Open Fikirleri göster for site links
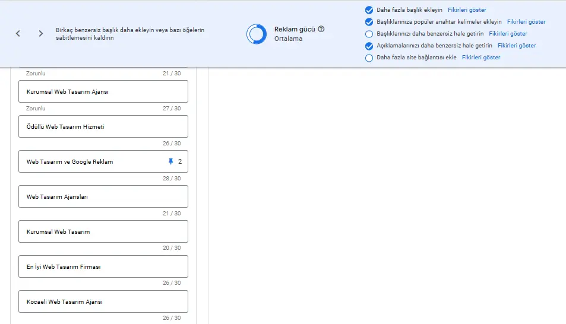 pos(481,58)
